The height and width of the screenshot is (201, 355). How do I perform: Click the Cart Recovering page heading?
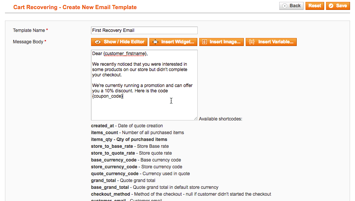(75, 7)
